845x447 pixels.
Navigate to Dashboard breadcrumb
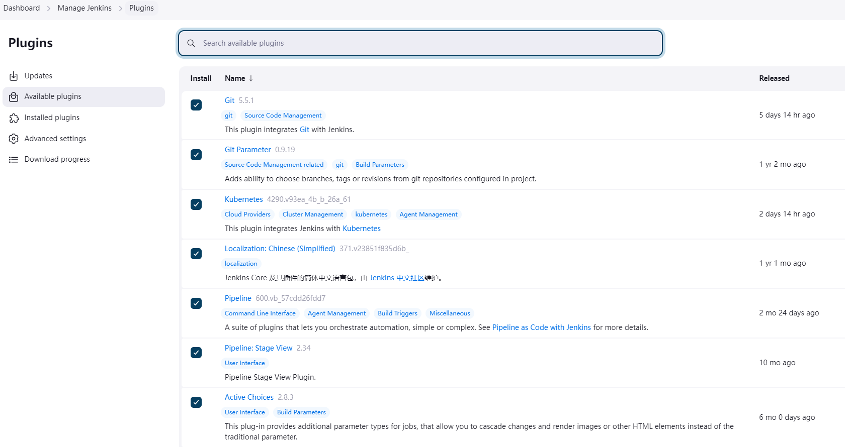(22, 8)
